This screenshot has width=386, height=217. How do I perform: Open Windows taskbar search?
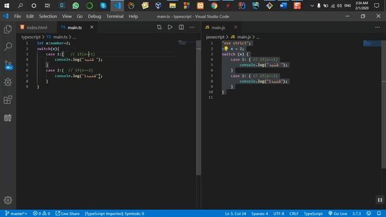[20, 5]
